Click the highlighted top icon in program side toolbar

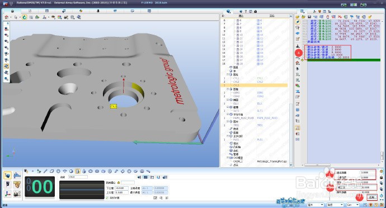click(x=298, y=22)
